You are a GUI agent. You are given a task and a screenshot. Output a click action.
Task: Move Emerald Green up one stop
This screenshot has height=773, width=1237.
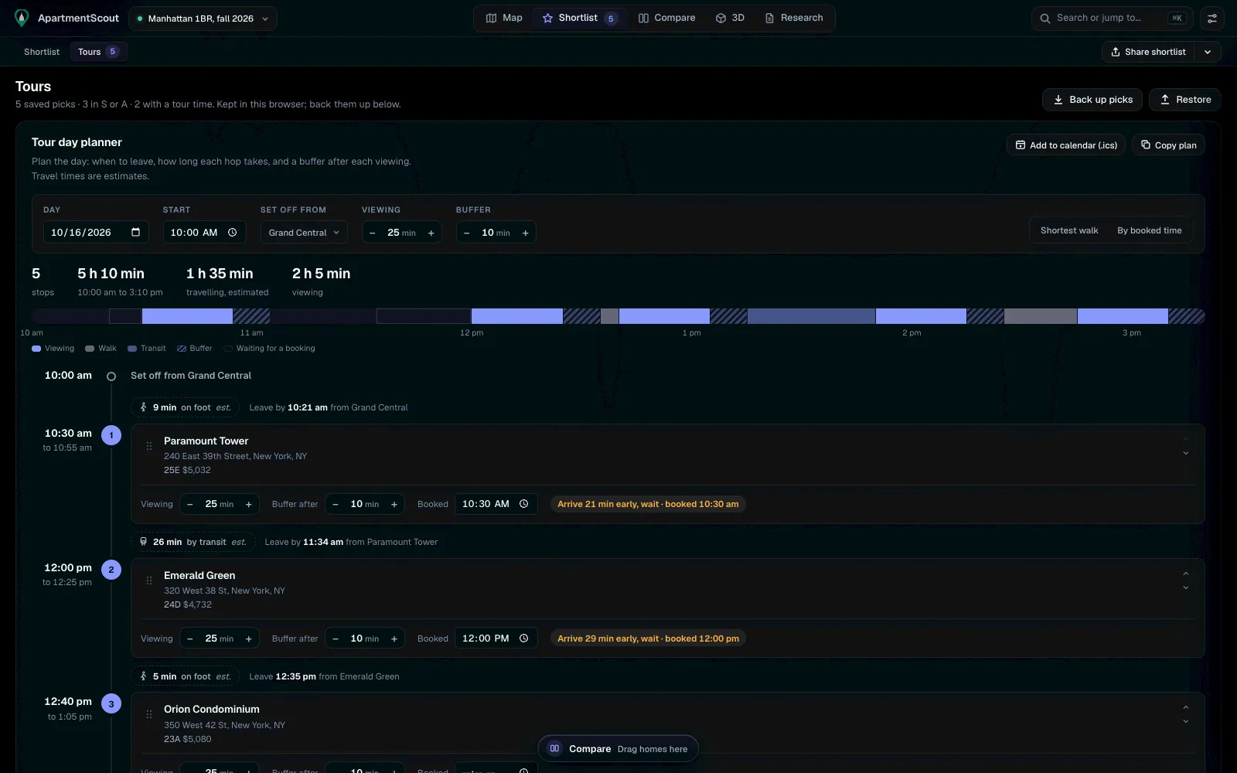tap(1185, 574)
